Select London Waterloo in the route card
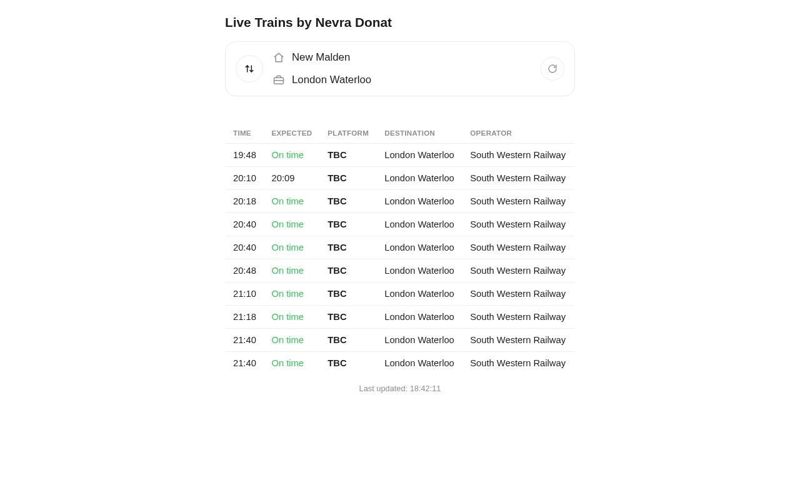 (x=331, y=80)
